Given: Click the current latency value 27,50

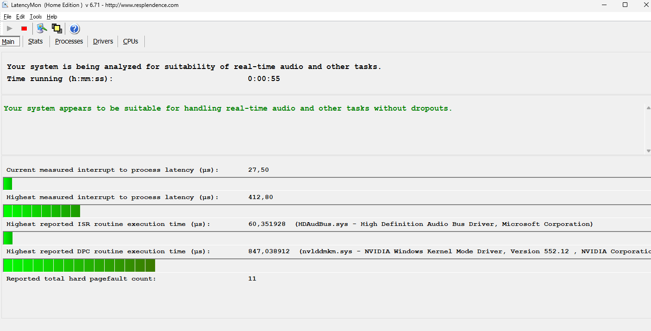Looking at the screenshot, I should coord(258,170).
